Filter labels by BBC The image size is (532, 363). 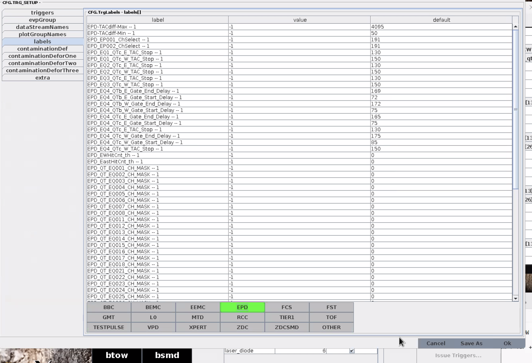point(109,307)
